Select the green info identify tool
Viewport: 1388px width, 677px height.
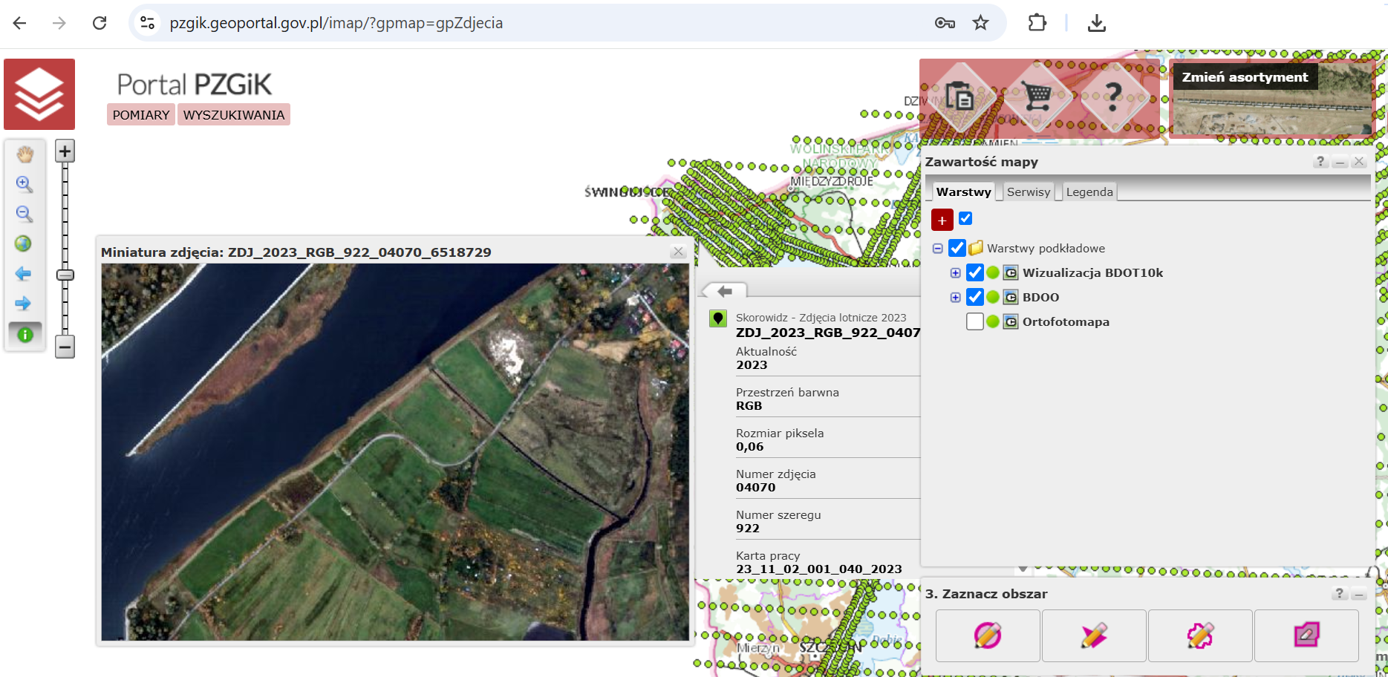click(25, 335)
